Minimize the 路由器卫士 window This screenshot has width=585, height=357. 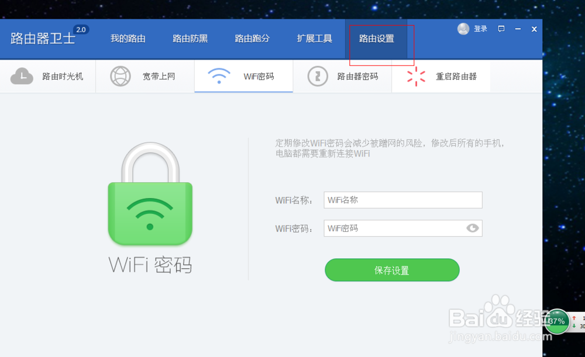(x=518, y=29)
